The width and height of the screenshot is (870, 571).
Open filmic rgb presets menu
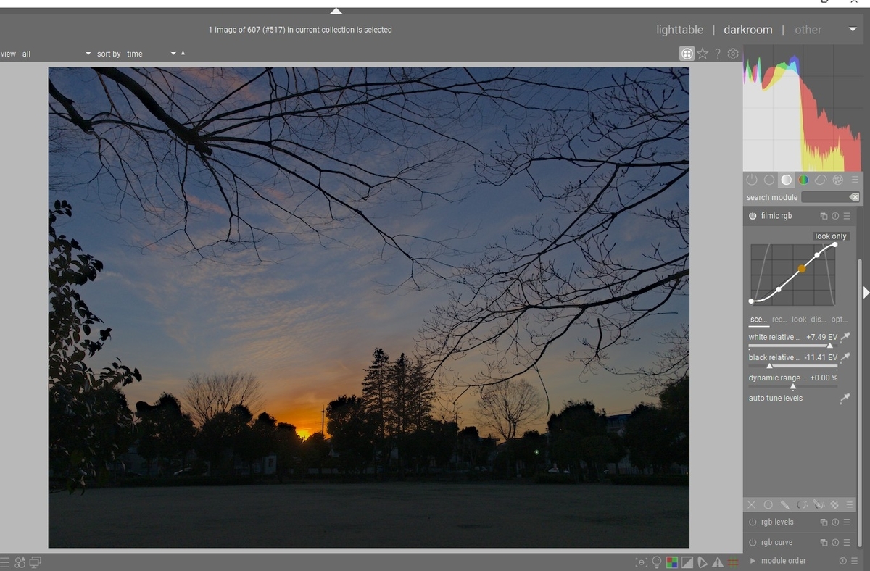(846, 216)
